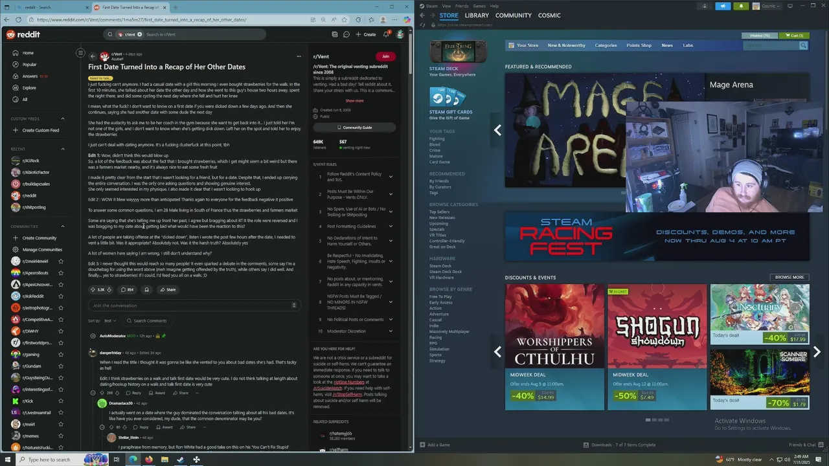Click the Steam store search magnifier
Viewport: 829px width, 466px height.
tap(803, 45)
